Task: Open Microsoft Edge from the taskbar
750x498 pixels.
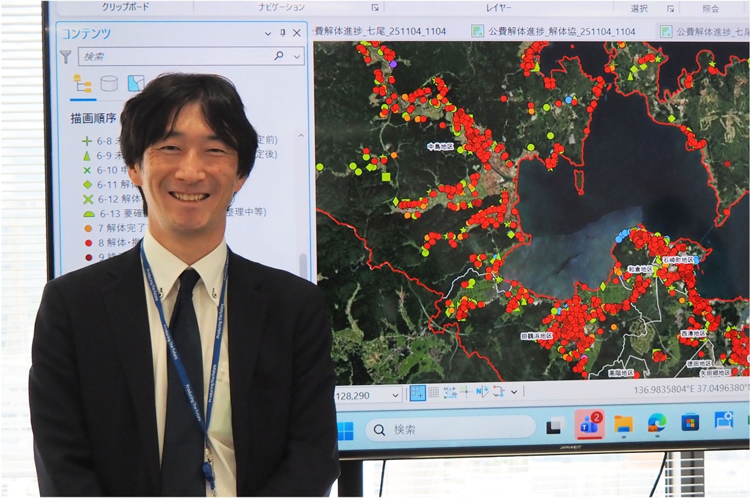Action: point(656,423)
